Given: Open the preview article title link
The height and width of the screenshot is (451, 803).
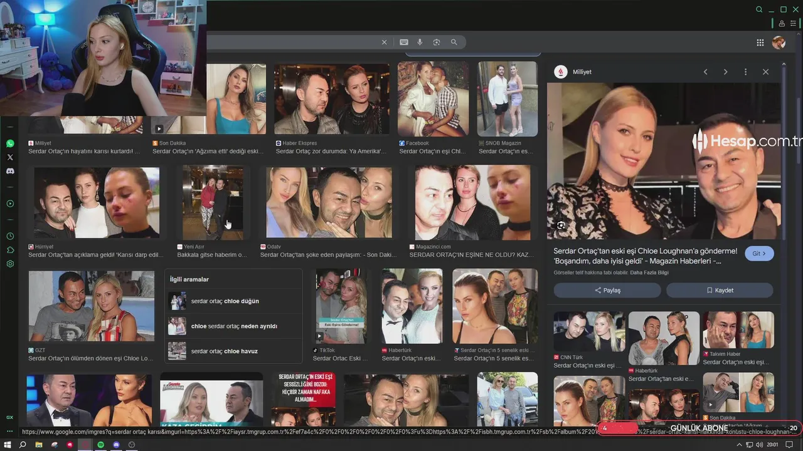Looking at the screenshot, I should [646, 256].
